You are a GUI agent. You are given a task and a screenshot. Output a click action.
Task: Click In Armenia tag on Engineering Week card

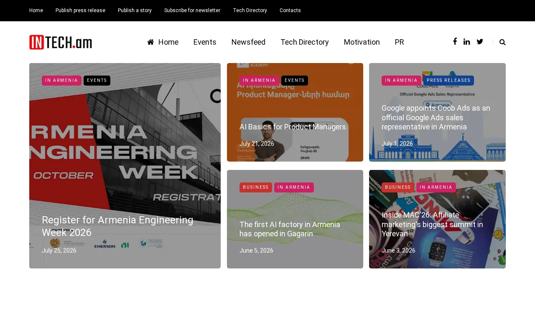(61, 81)
